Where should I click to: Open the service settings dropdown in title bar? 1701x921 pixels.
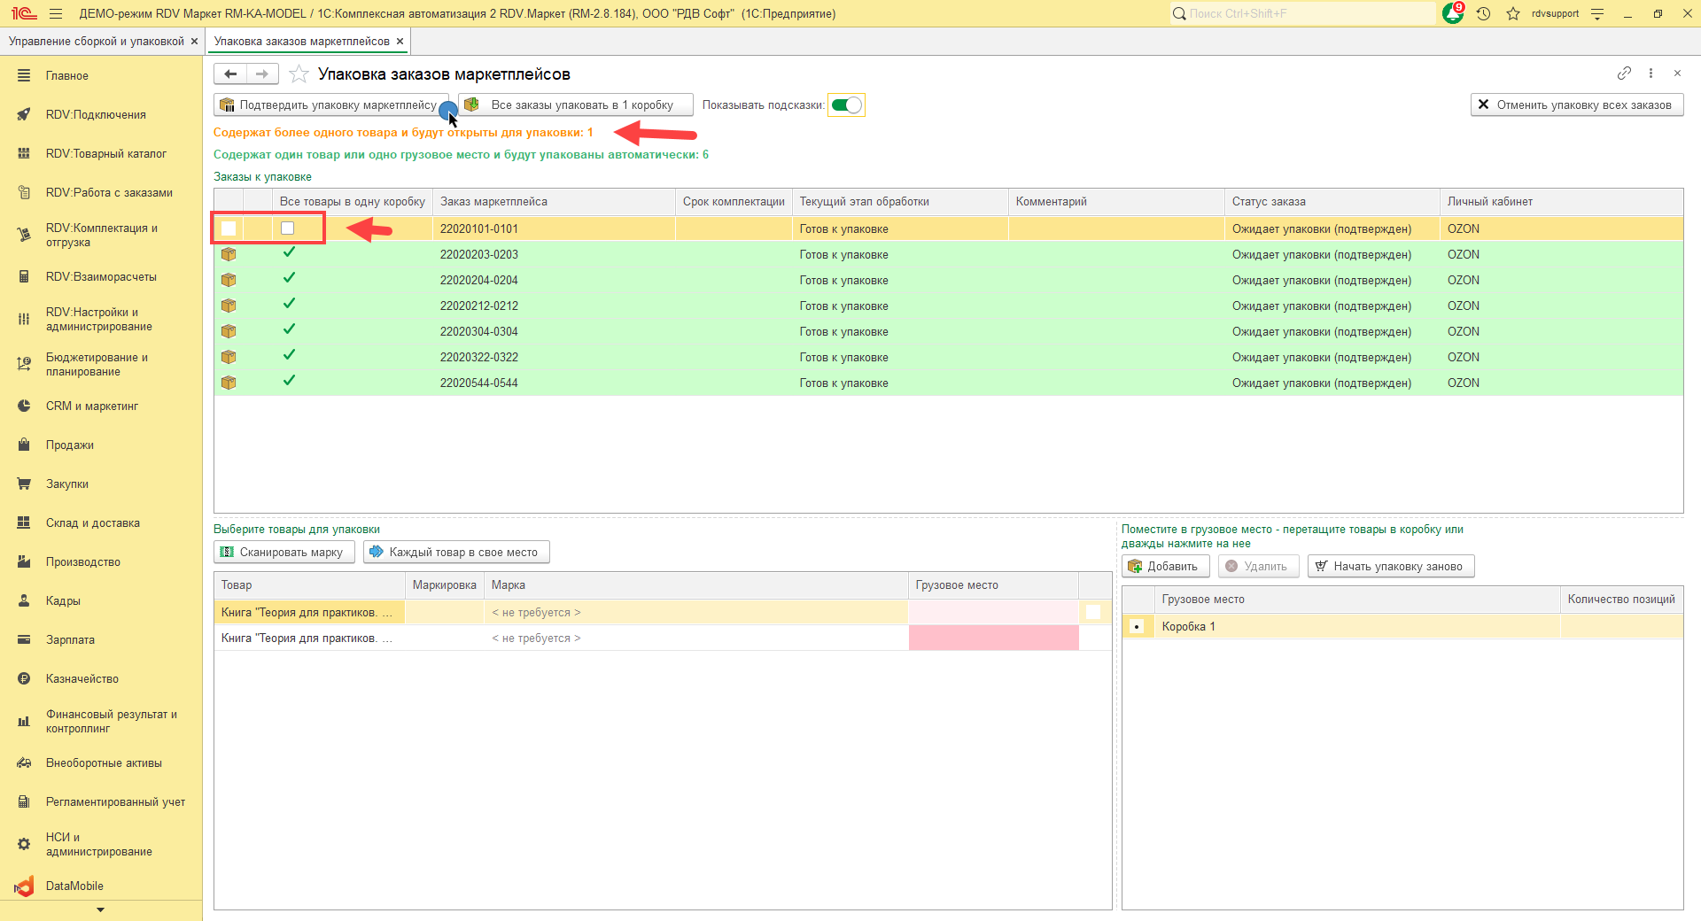1597,13
